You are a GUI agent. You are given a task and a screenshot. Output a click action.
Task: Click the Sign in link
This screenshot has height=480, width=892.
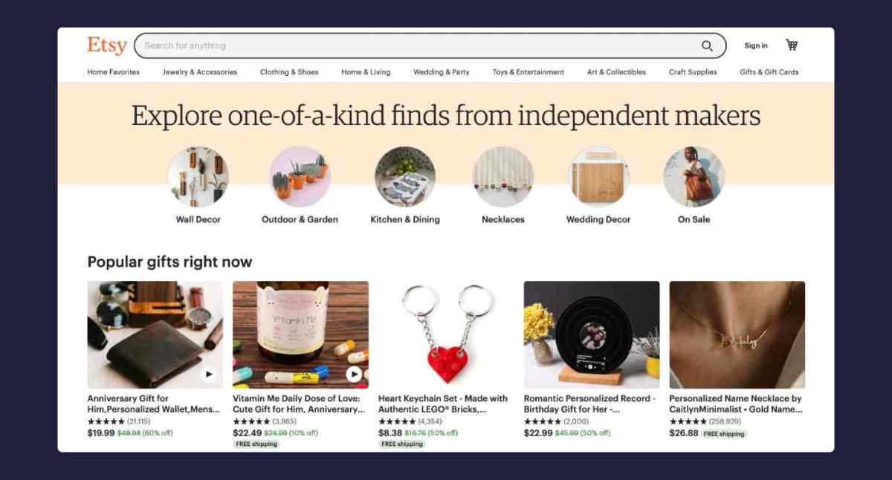pos(756,45)
